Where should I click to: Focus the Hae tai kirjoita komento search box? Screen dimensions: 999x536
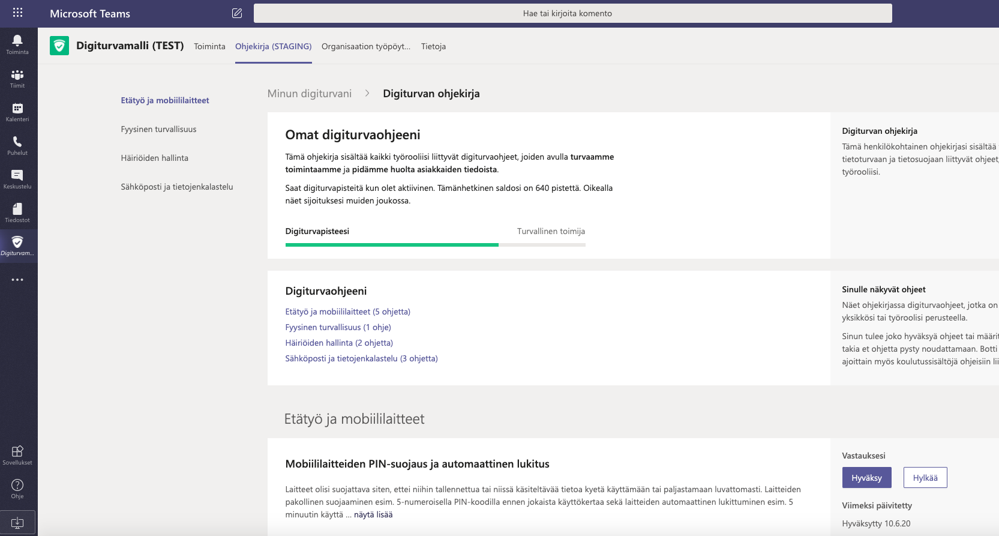[573, 13]
